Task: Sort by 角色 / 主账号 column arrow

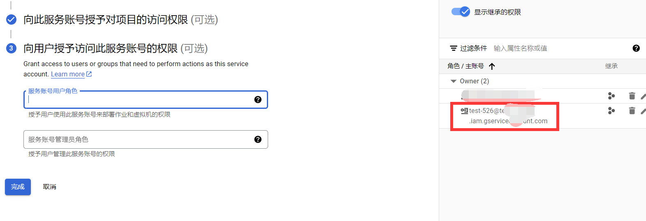Action: [x=492, y=66]
